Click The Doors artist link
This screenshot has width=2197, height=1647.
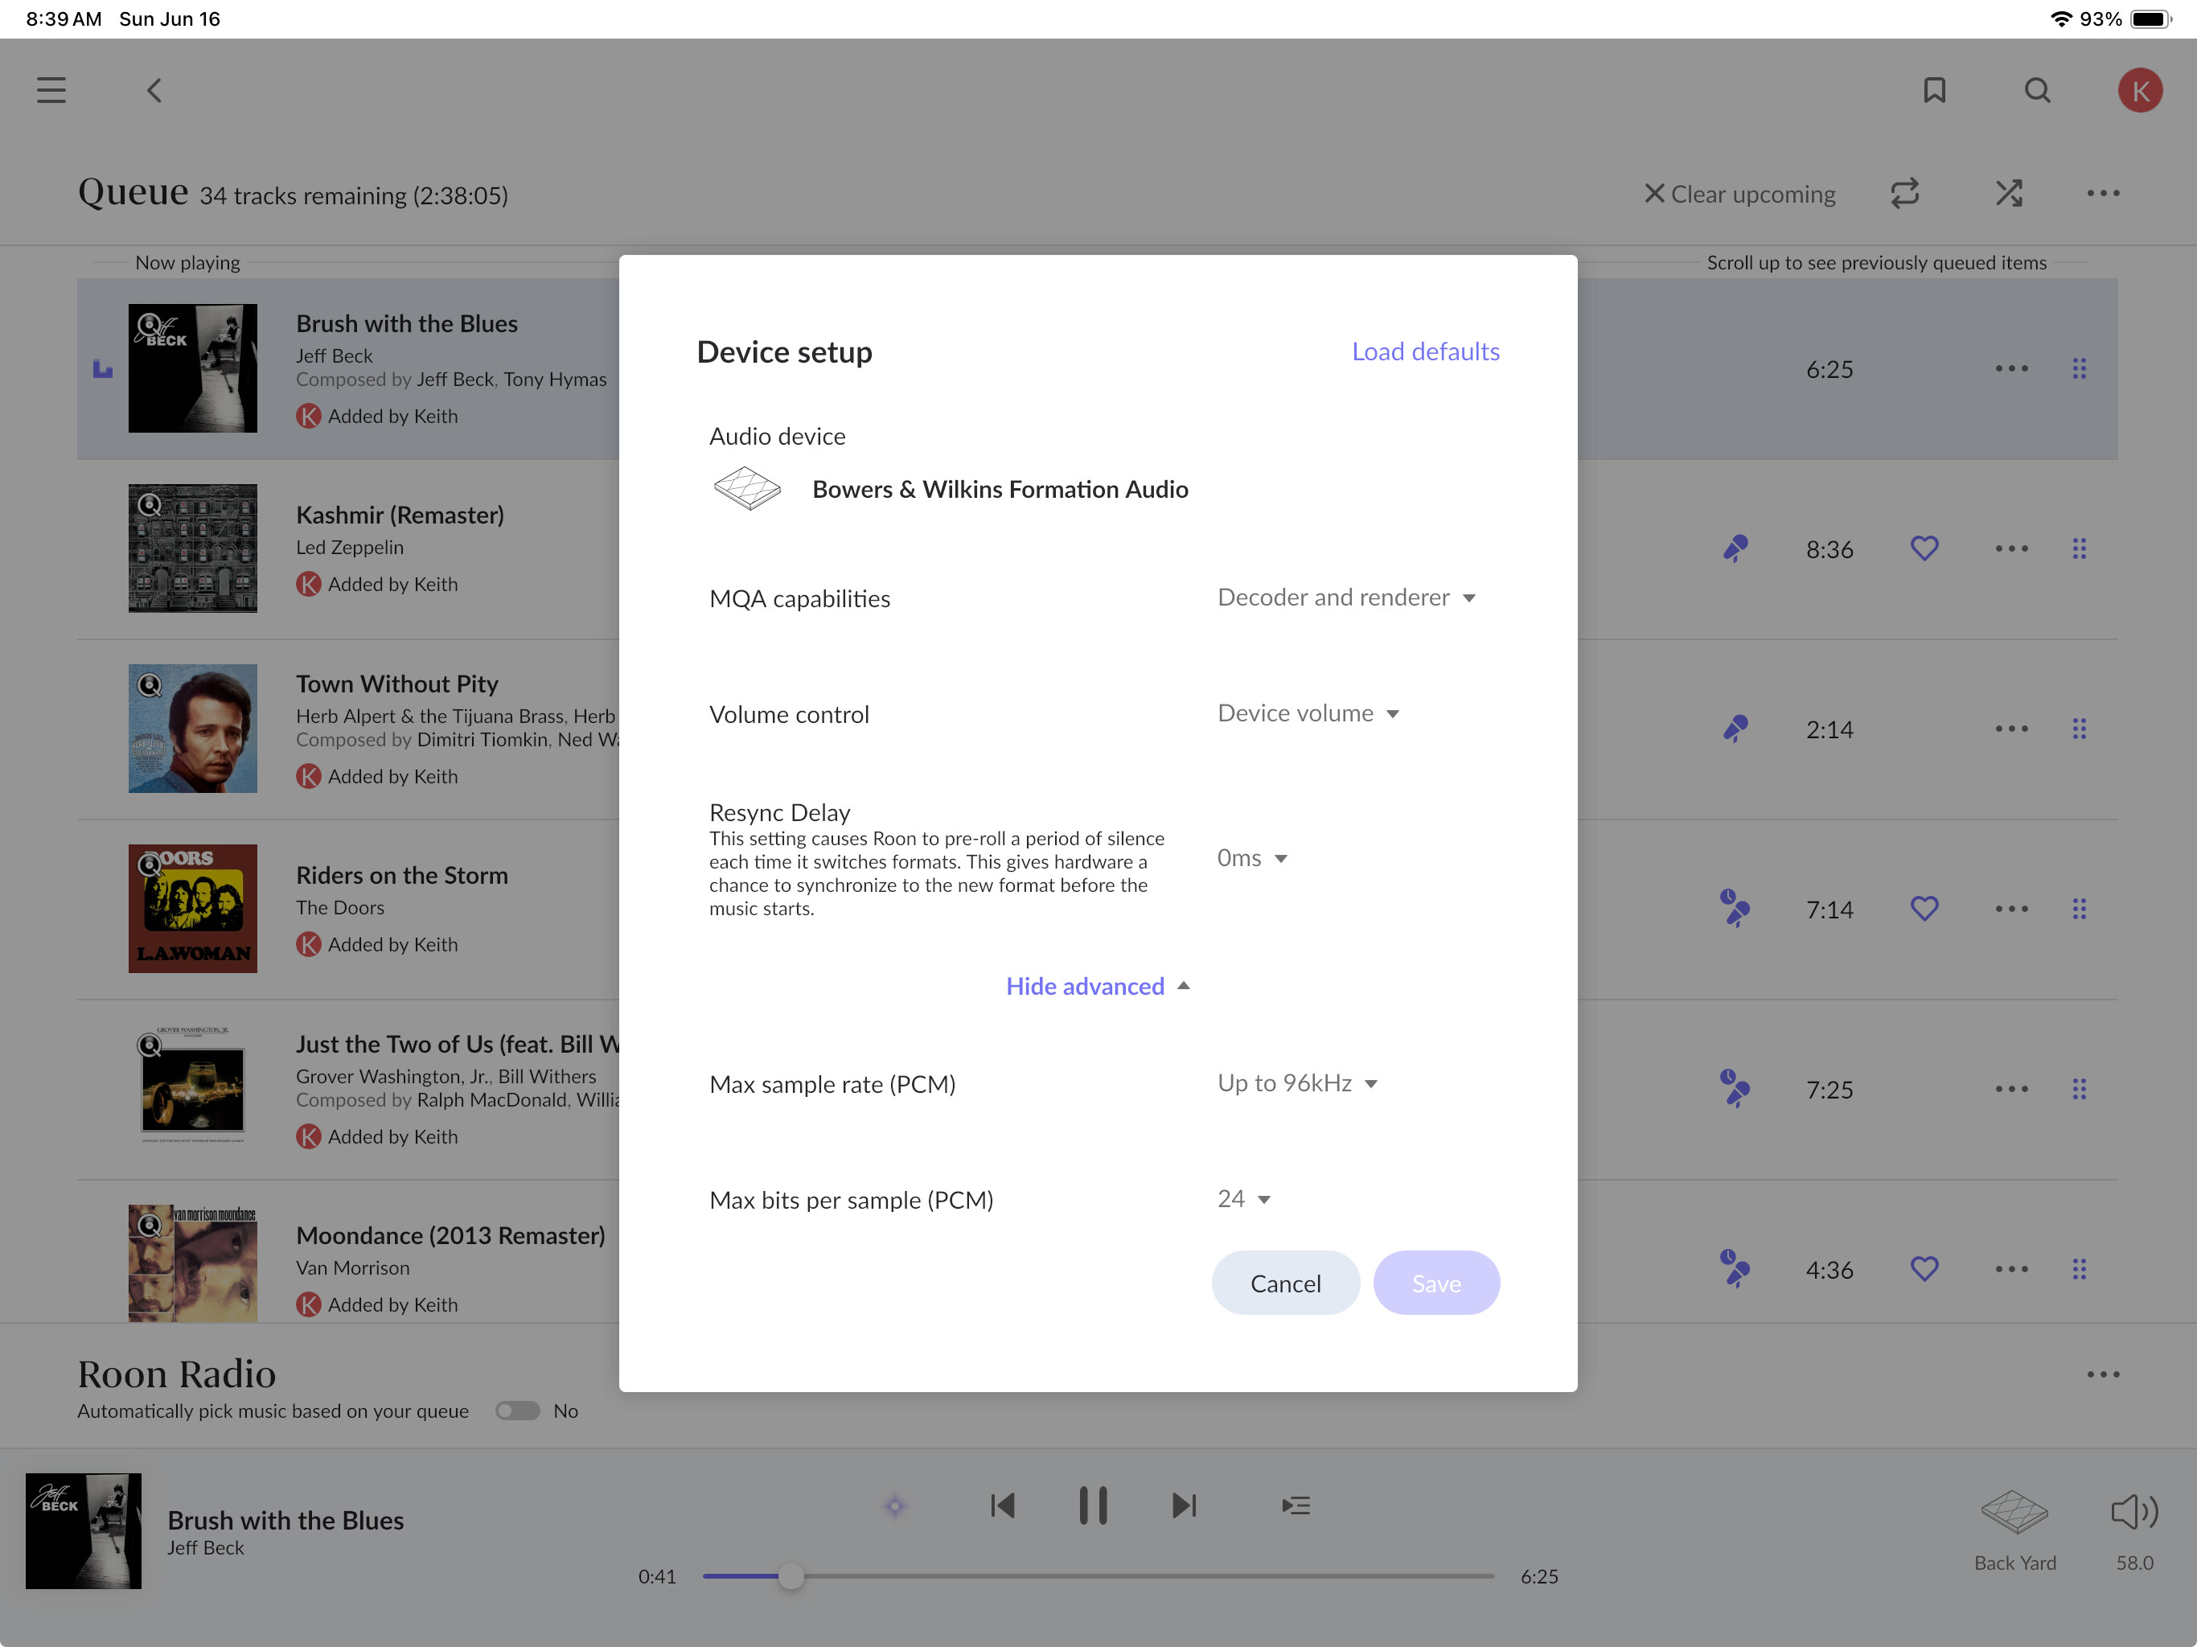[339, 907]
